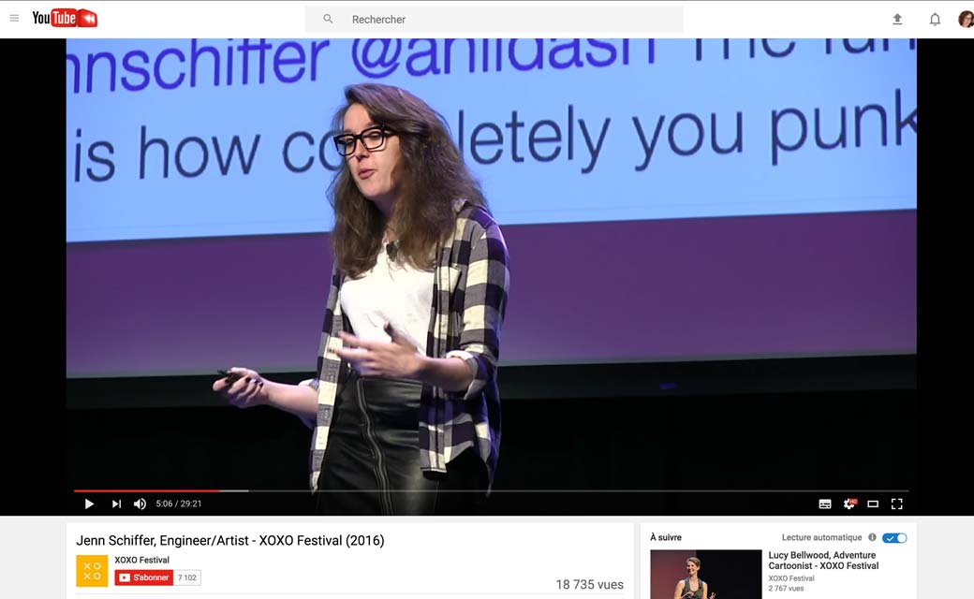Click the S'abonner subscribe button
Screen dimensions: 974x599
(144, 577)
